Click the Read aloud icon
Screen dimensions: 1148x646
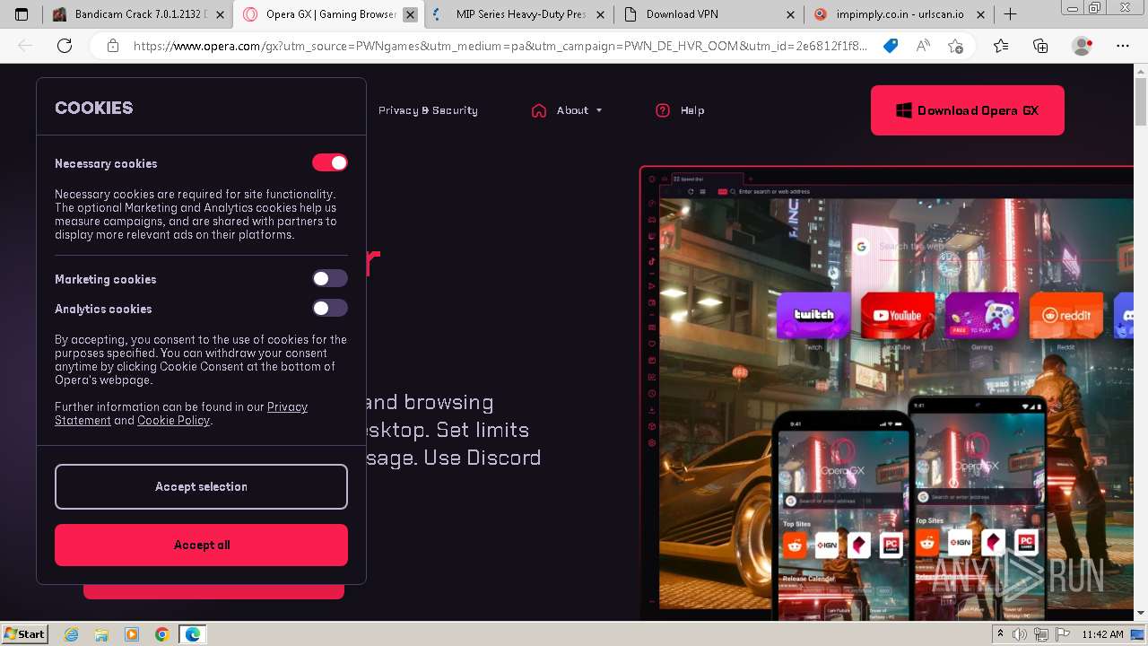coord(923,46)
